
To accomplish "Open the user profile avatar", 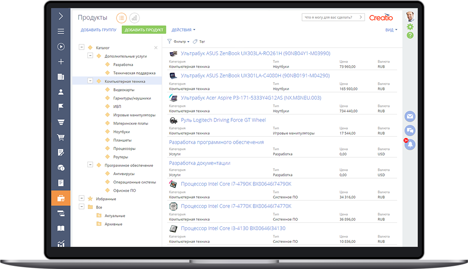I will pos(410,17).
